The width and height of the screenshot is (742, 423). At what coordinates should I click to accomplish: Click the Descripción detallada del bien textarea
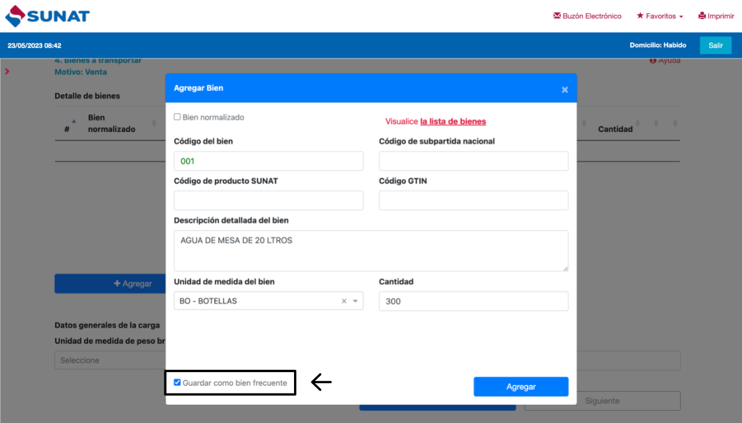click(371, 251)
